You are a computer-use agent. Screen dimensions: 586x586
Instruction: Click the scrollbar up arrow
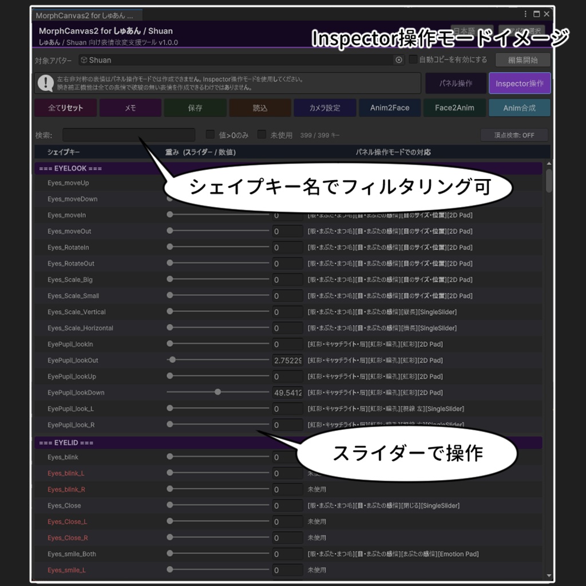tap(549, 164)
